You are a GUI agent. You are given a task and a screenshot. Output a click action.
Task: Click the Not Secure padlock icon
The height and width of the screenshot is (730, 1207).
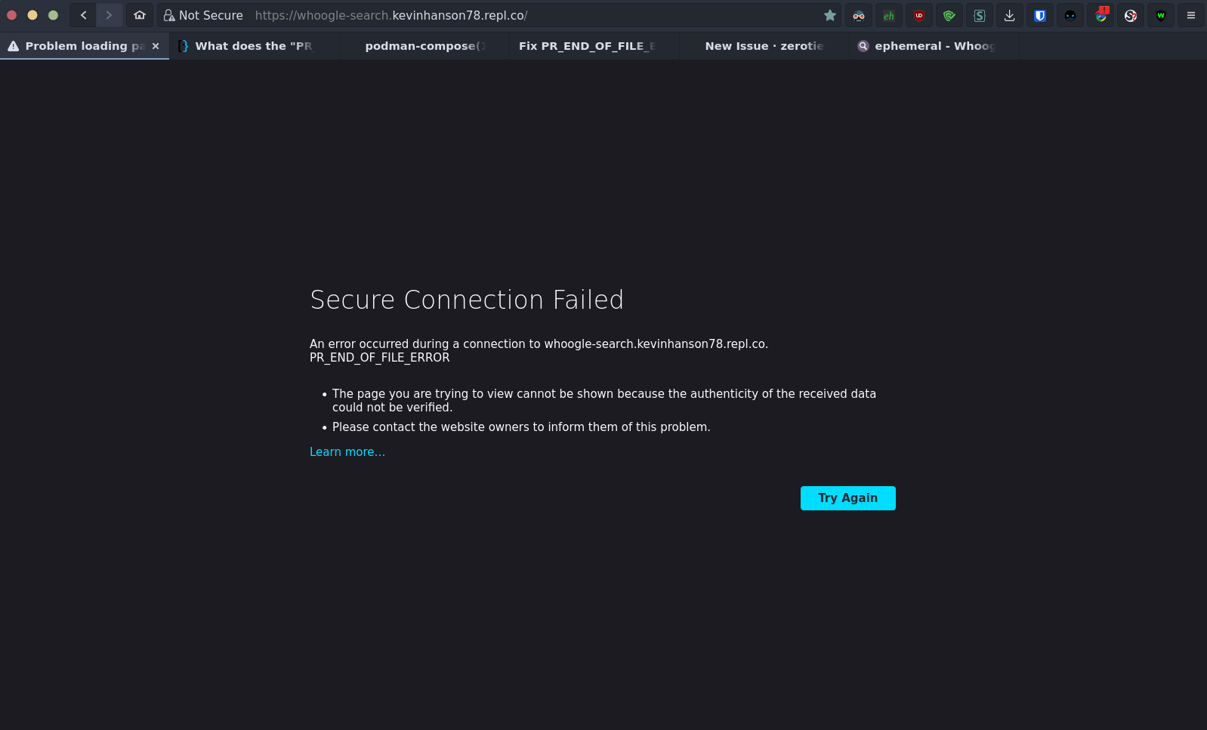pyautogui.click(x=170, y=15)
